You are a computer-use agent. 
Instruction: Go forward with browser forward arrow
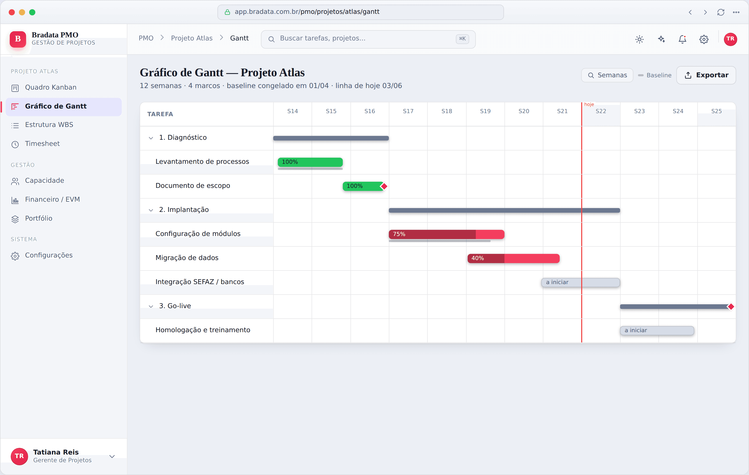[705, 12]
